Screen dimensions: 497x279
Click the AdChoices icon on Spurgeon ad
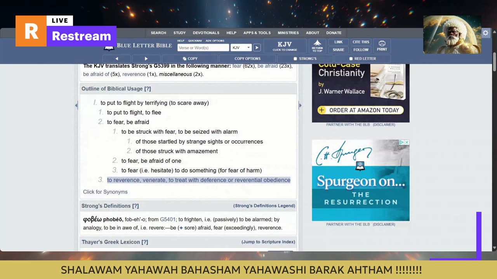402,142
